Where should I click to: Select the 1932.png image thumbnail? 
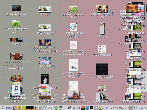pos(45,9)
